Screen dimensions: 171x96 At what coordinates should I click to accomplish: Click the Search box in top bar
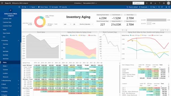click(138, 3)
